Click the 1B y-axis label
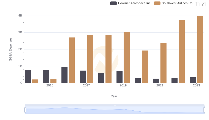The height and width of the screenshot is (120, 209). pyautogui.click(x=20, y=66)
